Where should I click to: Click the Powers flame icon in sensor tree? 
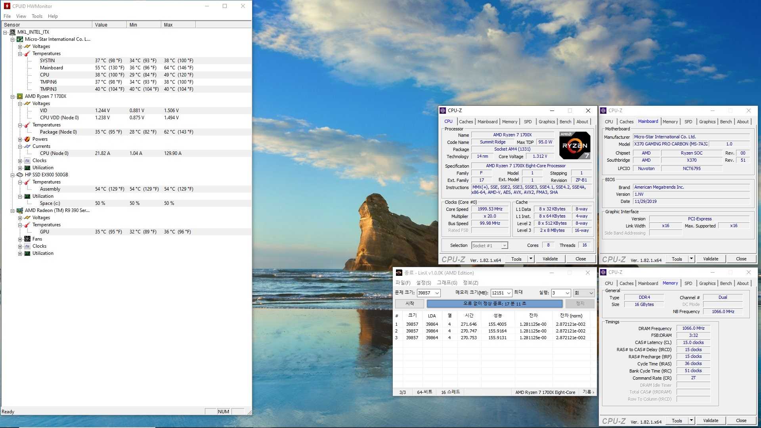click(27, 139)
